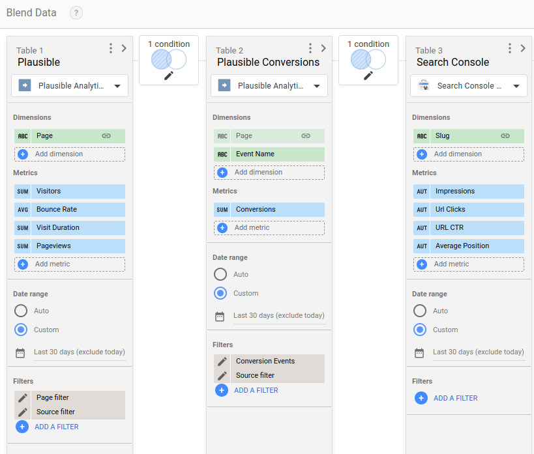
Task: Click the AUT icon next to Impressions
Action: (x=423, y=191)
